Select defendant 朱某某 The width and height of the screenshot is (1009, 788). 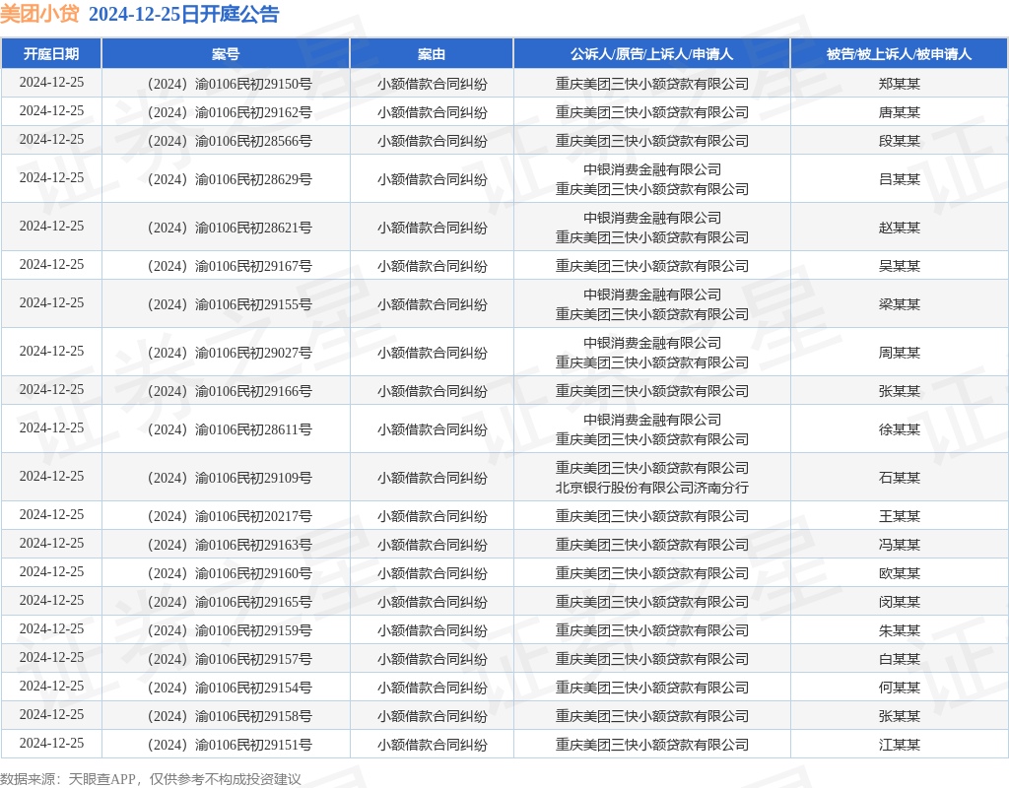pos(899,630)
